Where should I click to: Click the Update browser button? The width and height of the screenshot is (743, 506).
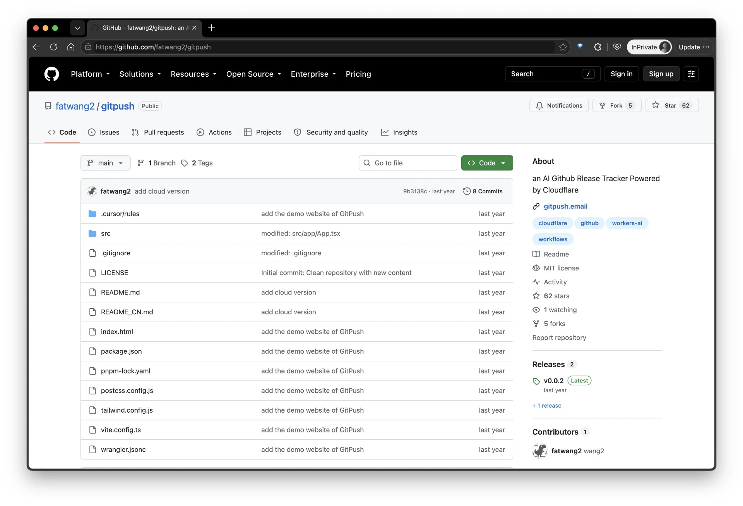(694, 47)
